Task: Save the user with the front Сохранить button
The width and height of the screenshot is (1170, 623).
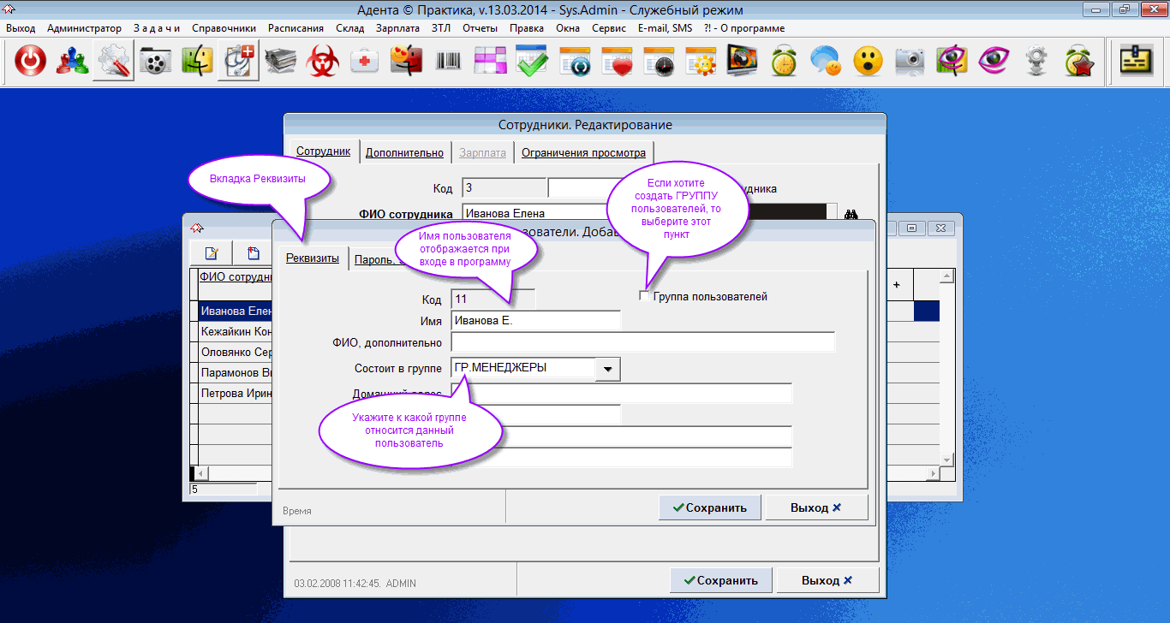Action: (709, 507)
